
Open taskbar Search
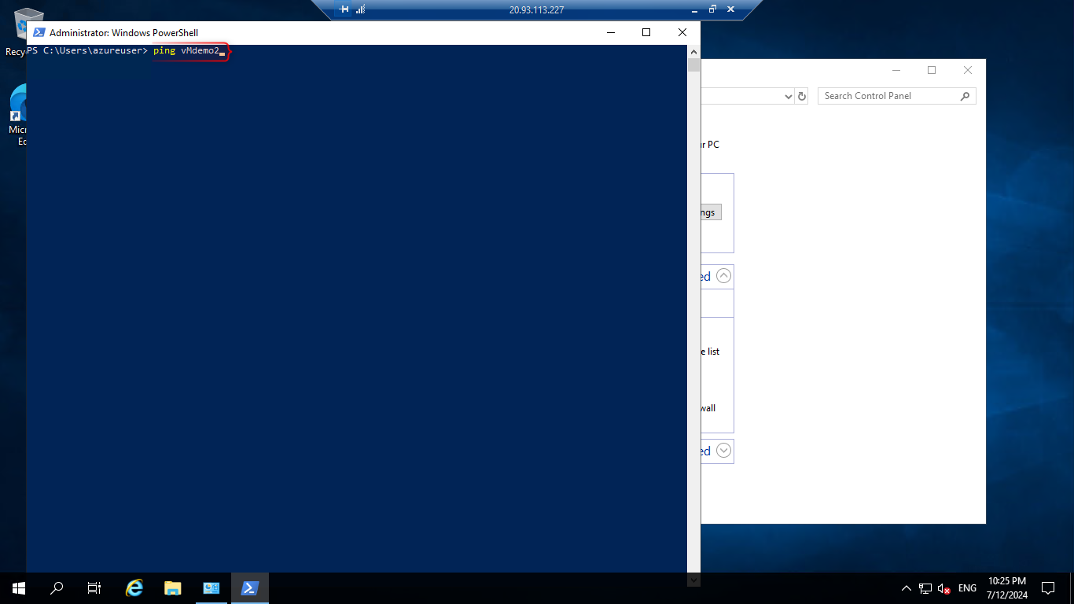click(57, 587)
